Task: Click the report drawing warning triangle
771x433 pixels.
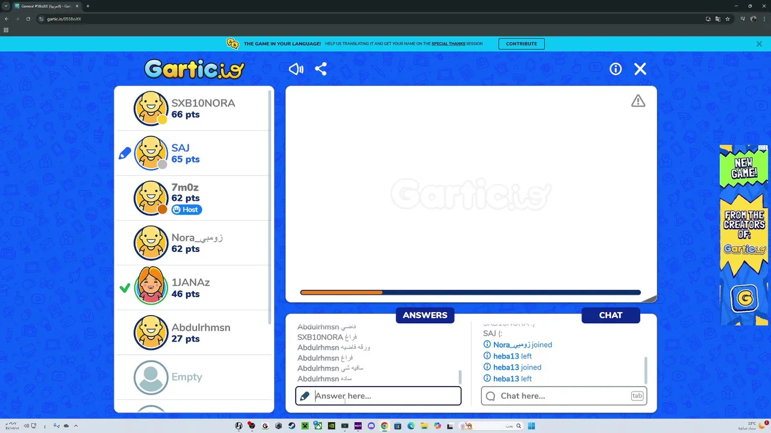Action: click(638, 101)
